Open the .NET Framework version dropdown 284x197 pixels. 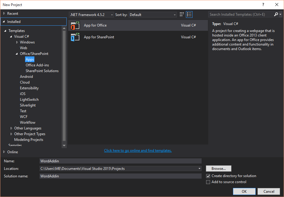[x=91, y=15]
